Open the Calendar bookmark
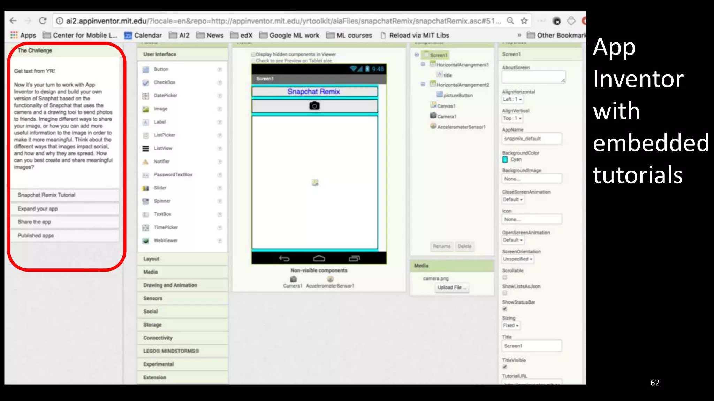Image resolution: width=714 pixels, height=401 pixels. pyautogui.click(x=143, y=35)
